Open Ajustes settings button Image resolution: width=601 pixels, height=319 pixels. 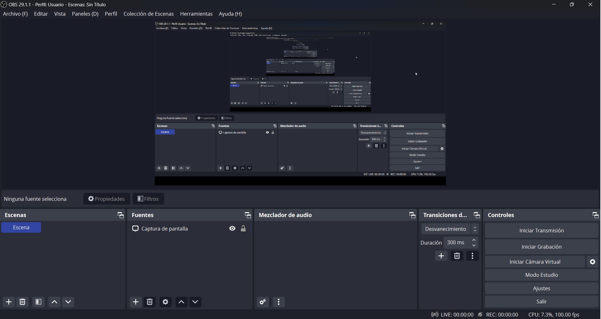coord(542,289)
